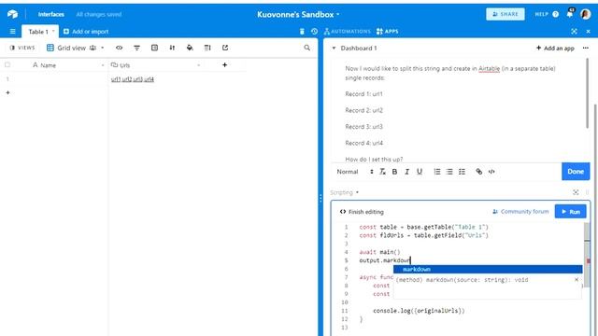Click the panel resize handle dots
598x336 pixels.
click(x=320, y=198)
